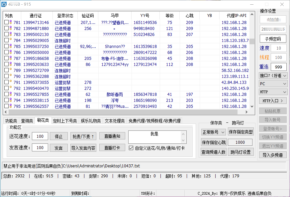Tick the checkbox for row 781
This screenshot has width=290, height=197.
click(x=6, y=22)
